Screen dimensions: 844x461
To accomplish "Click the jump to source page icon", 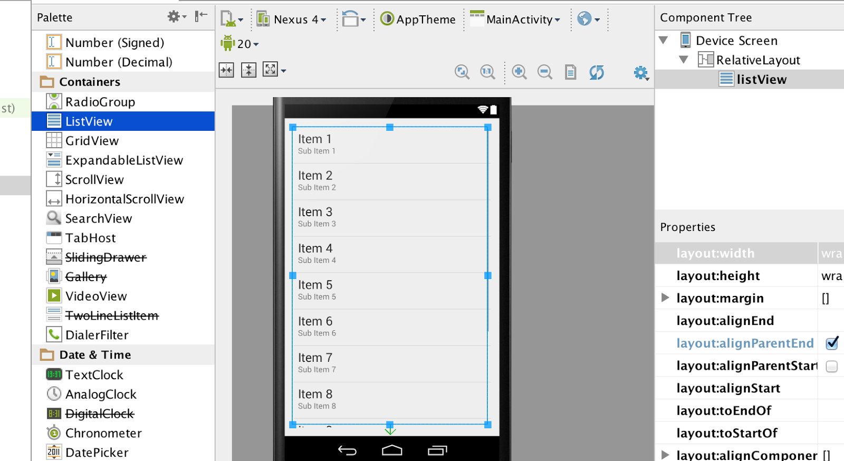I will (570, 72).
